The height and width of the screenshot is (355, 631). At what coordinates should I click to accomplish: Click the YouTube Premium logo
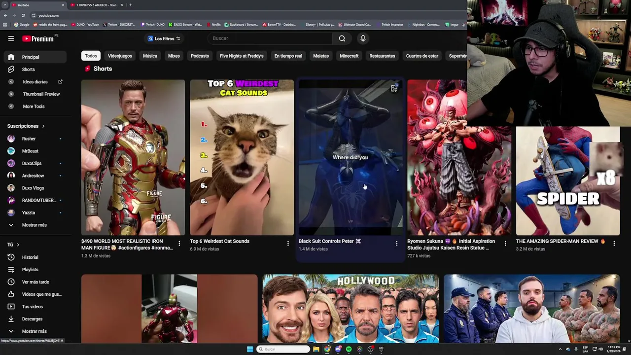click(x=39, y=38)
